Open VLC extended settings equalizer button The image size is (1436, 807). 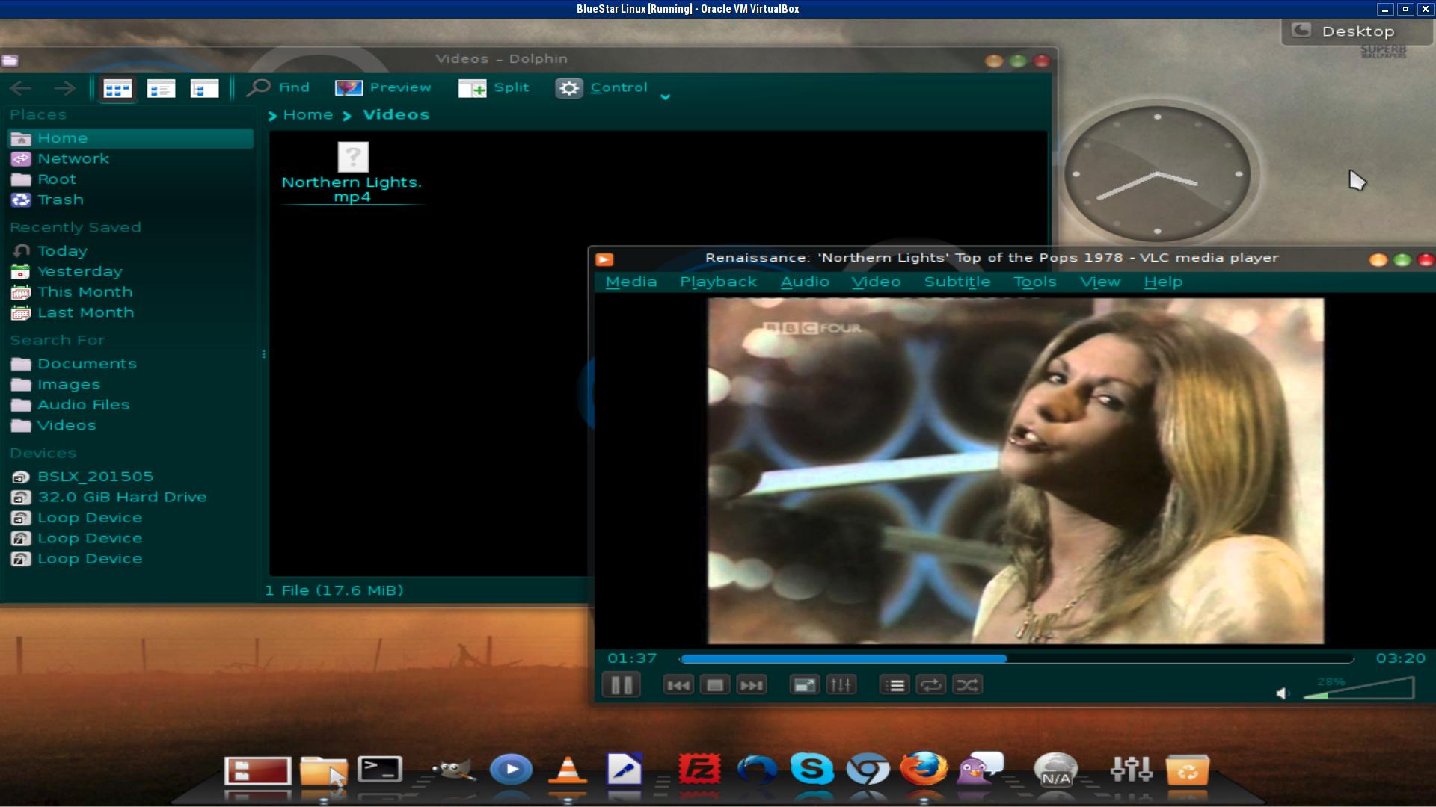[841, 685]
